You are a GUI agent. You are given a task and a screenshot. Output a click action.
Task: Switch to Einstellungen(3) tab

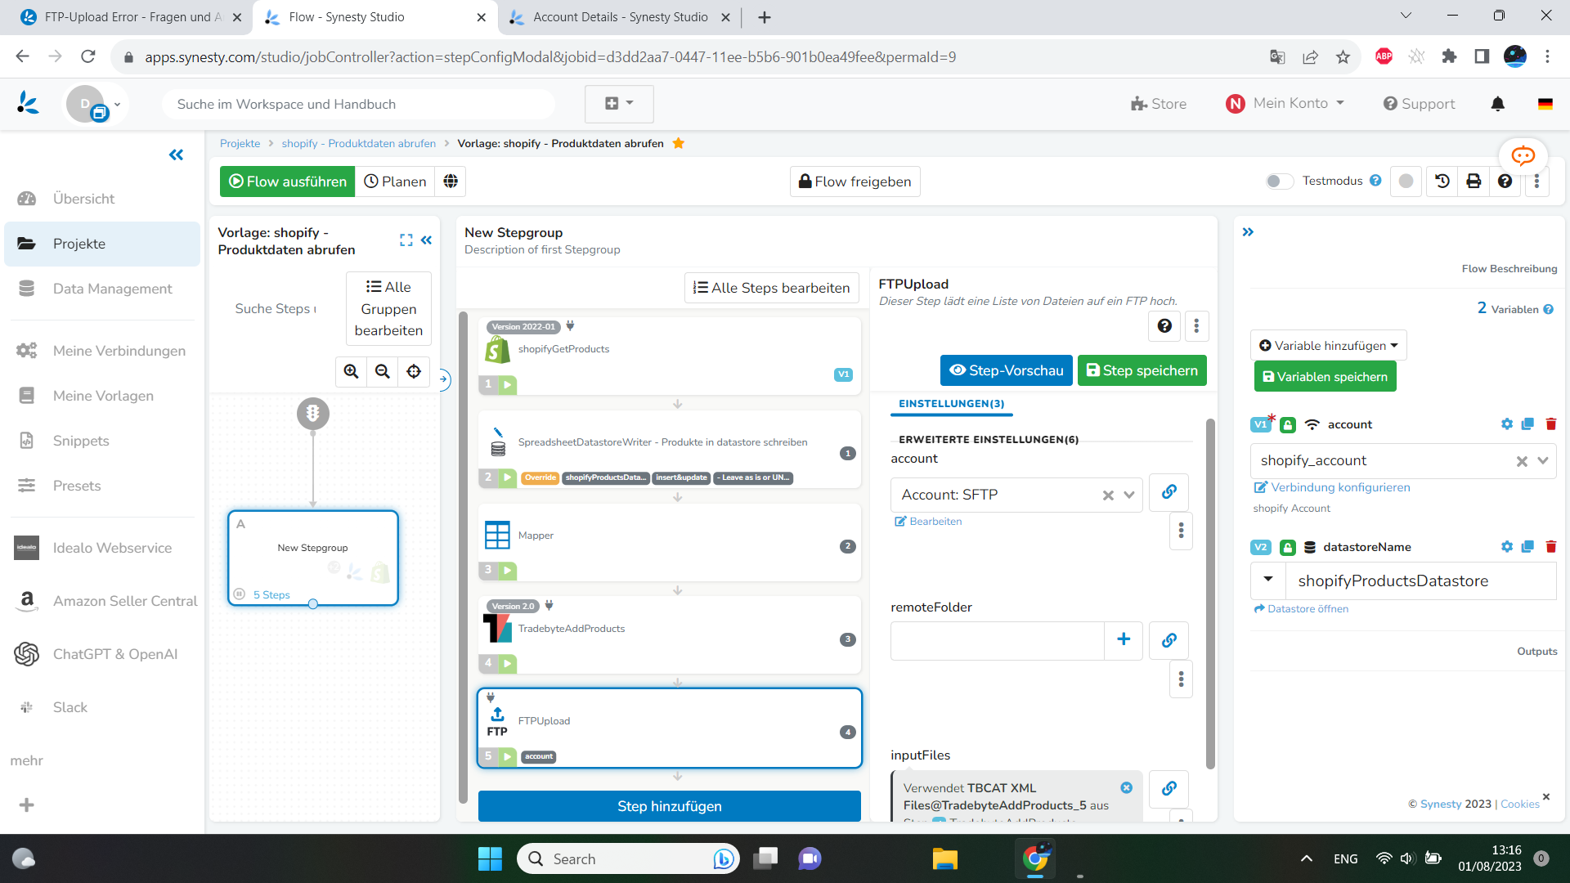point(951,404)
